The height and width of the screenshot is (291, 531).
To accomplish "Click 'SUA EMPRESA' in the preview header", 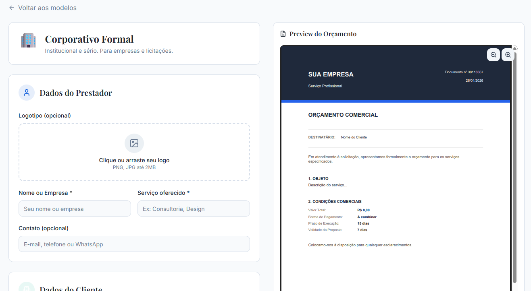I will point(331,74).
